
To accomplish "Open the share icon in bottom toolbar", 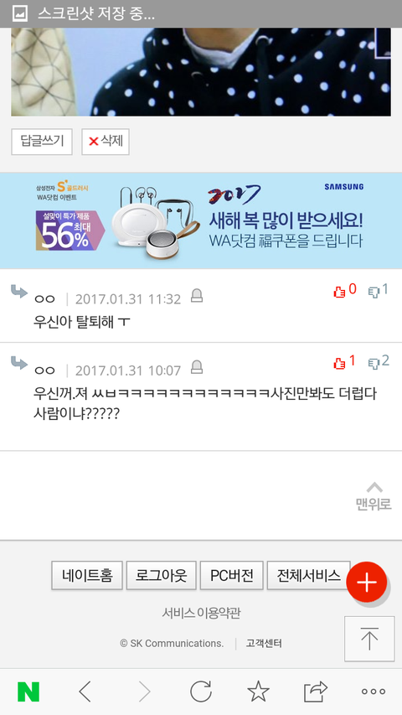I will (x=316, y=692).
